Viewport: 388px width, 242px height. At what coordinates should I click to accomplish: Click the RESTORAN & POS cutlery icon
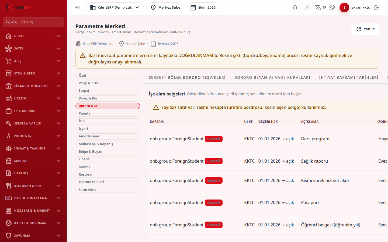9,186
